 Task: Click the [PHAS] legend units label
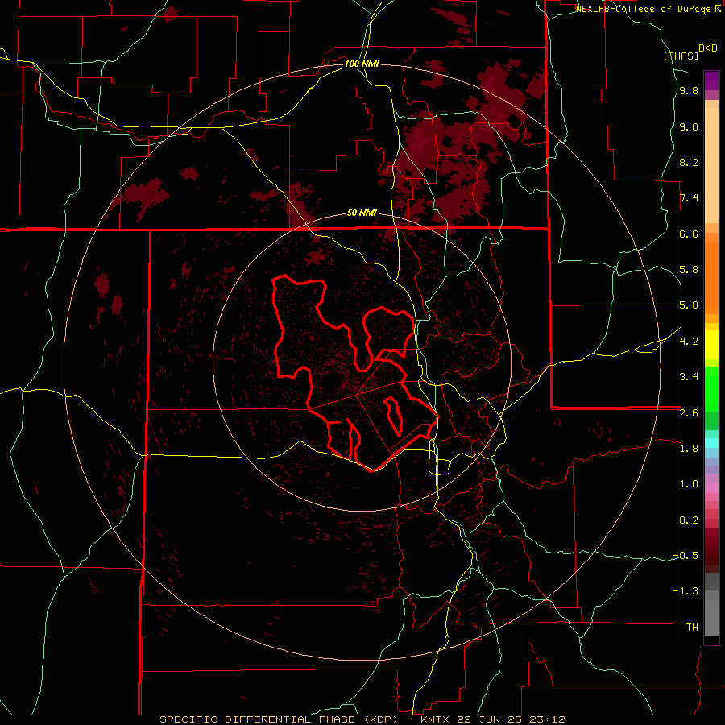[x=681, y=56]
